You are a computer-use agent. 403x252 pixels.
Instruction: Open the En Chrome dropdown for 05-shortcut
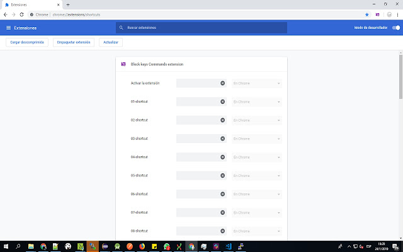coord(257,176)
